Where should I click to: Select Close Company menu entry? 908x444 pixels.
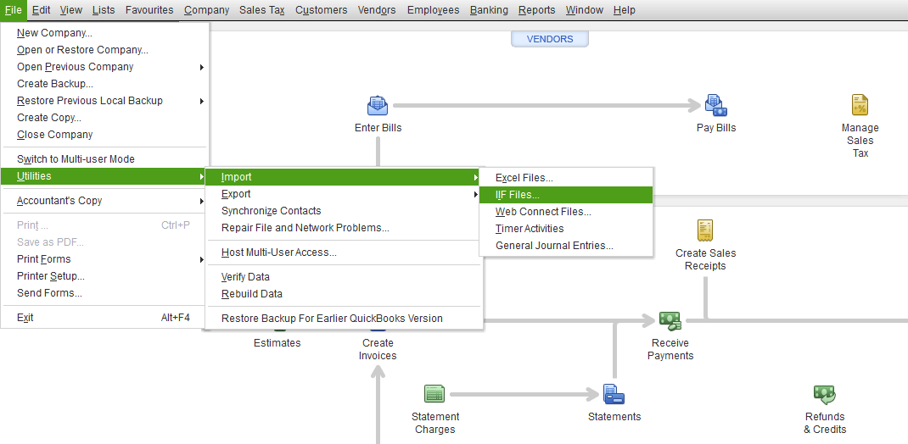click(x=104, y=134)
